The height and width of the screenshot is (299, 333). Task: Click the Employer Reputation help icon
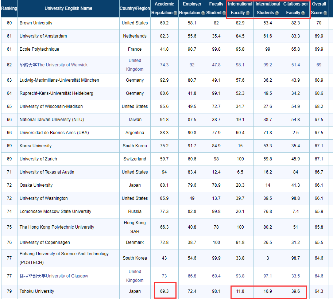[203, 13]
